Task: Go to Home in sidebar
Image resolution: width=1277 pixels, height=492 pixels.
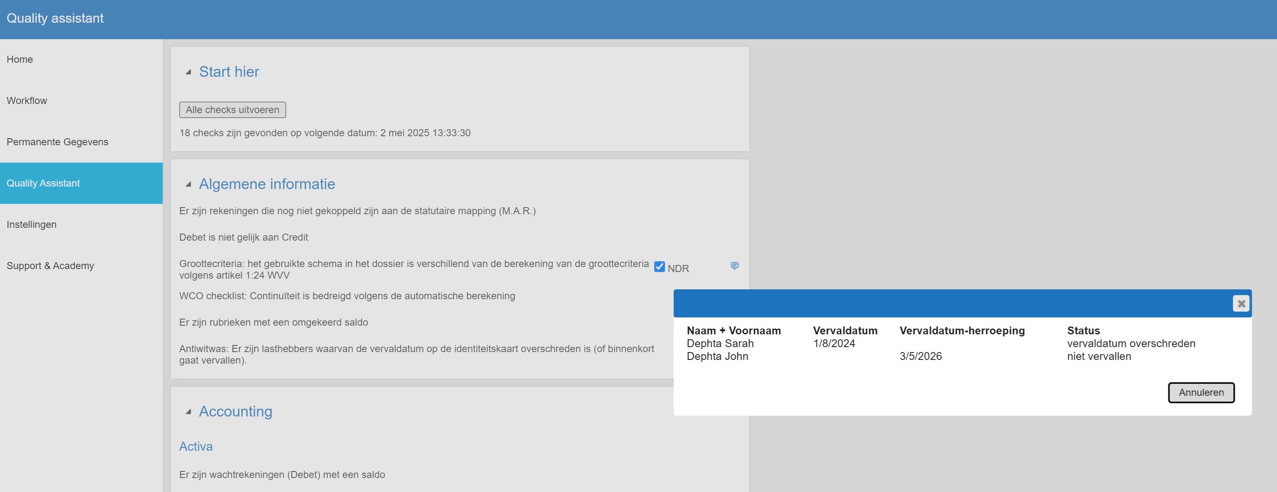Action: click(20, 59)
